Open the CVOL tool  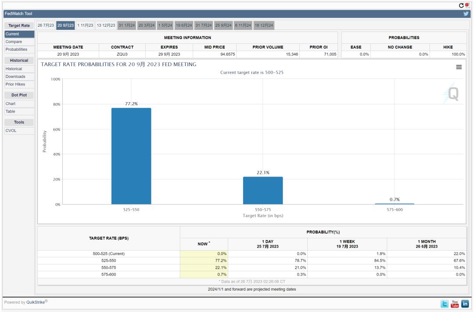(x=19, y=131)
